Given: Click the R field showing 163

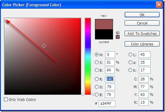Looking at the screenshot, I should click(110, 79).
